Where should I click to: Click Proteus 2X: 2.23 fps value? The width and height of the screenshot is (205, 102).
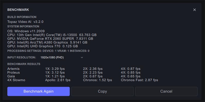click(x=93, y=72)
